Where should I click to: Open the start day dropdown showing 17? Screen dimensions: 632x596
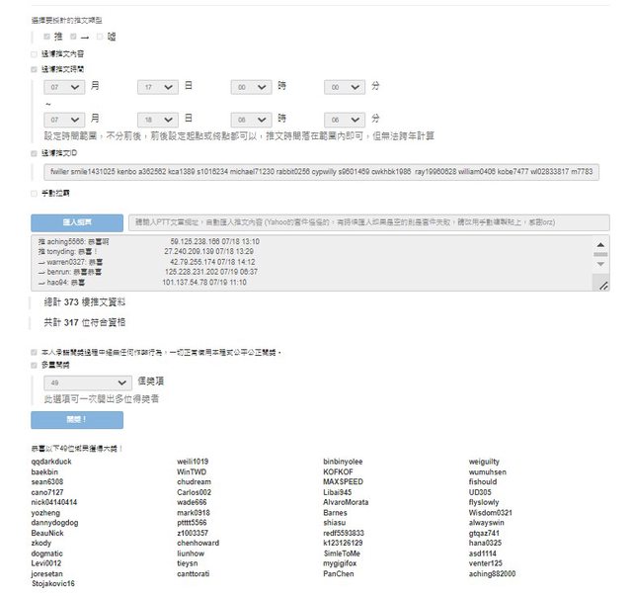click(x=157, y=87)
